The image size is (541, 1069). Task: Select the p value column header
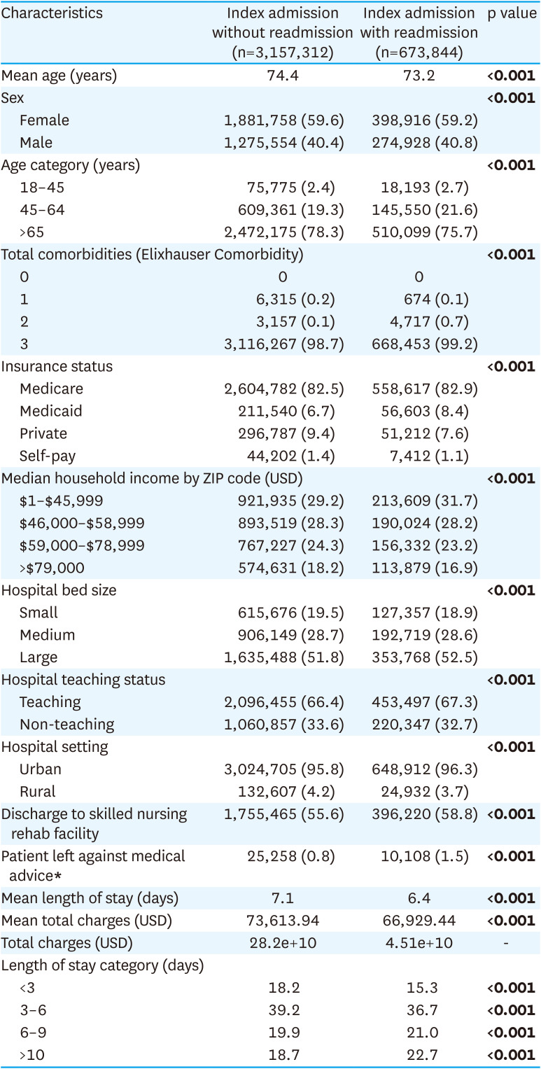click(x=511, y=13)
